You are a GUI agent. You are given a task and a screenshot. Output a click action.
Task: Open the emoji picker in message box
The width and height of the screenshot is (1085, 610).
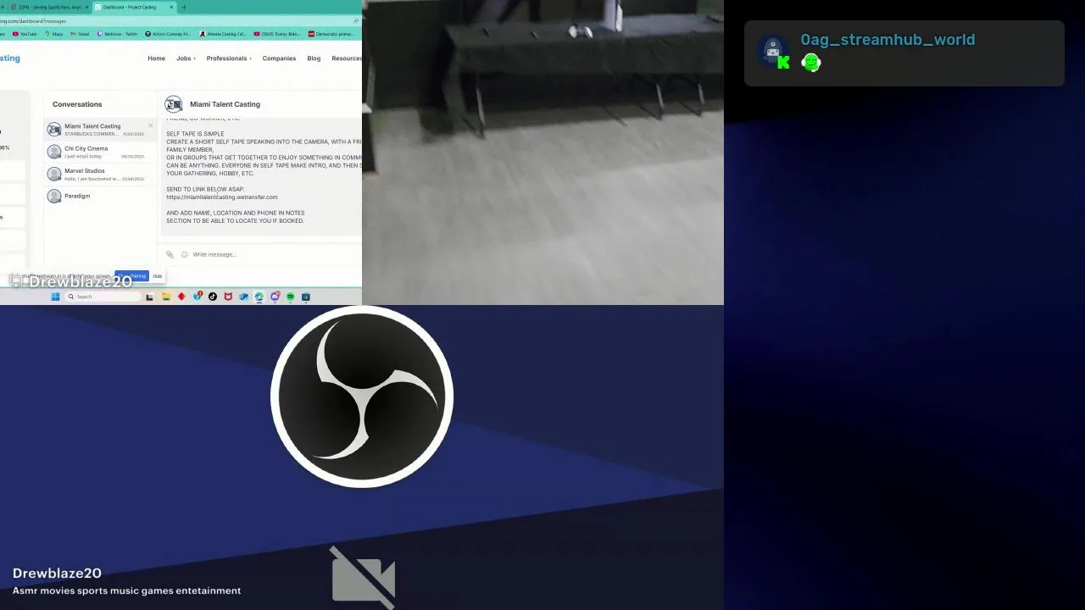pyautogui.click(x=184, y=254)
